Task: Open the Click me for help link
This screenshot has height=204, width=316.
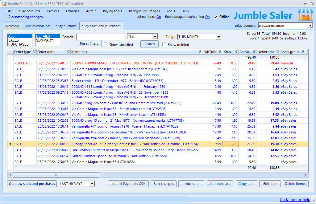Action: (295, 200)
